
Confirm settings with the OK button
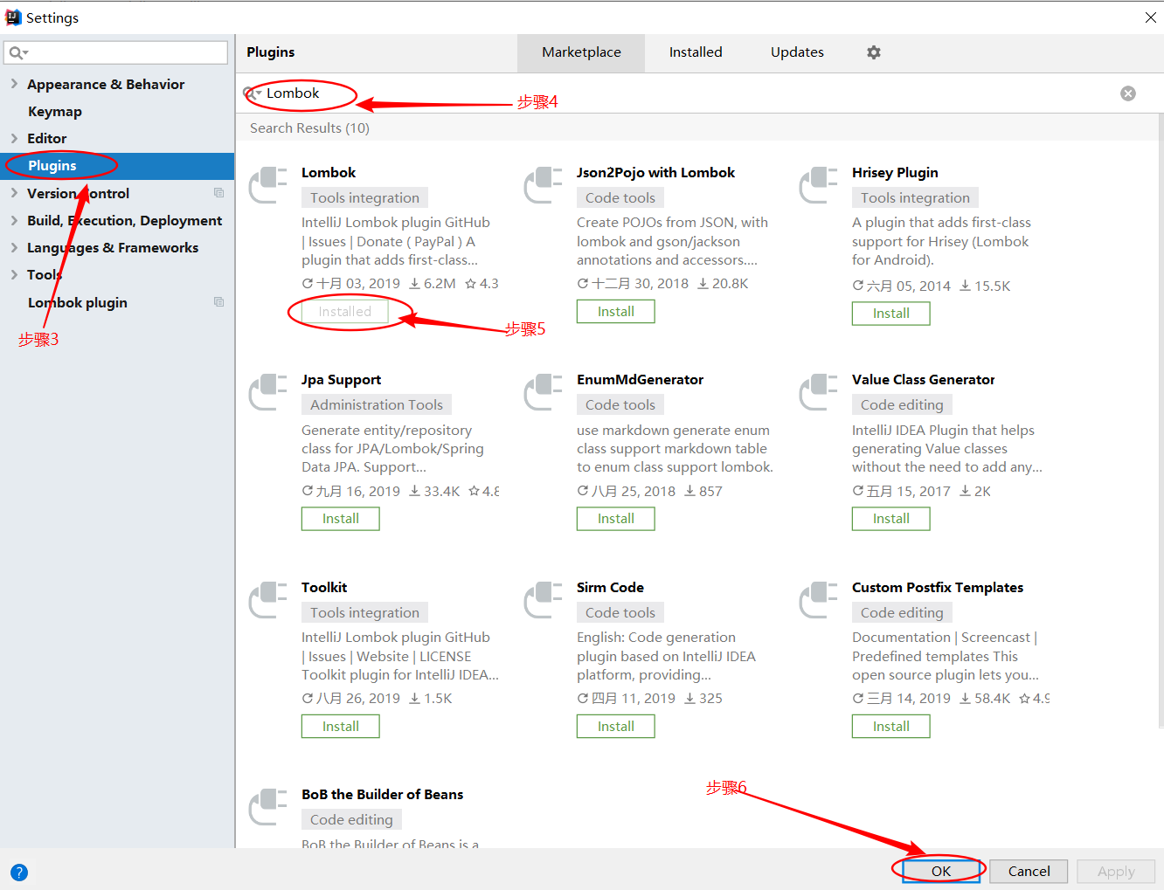pyautogui.click(x=941, y=871)
